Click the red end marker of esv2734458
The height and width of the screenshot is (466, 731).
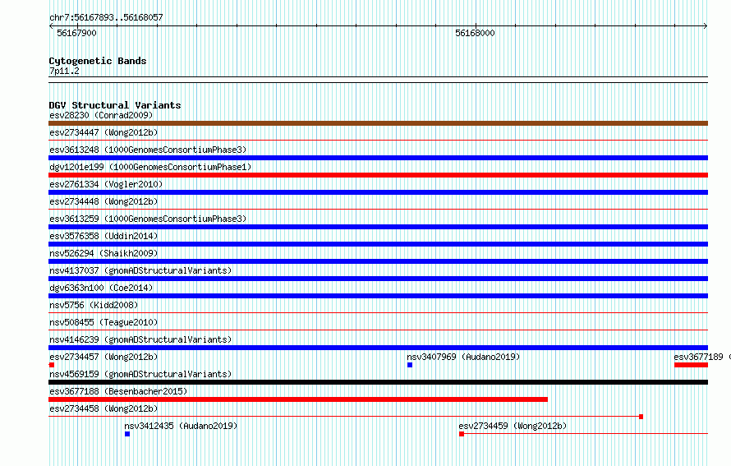641,417
